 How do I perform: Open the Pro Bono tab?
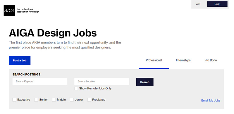coord(211,60)
